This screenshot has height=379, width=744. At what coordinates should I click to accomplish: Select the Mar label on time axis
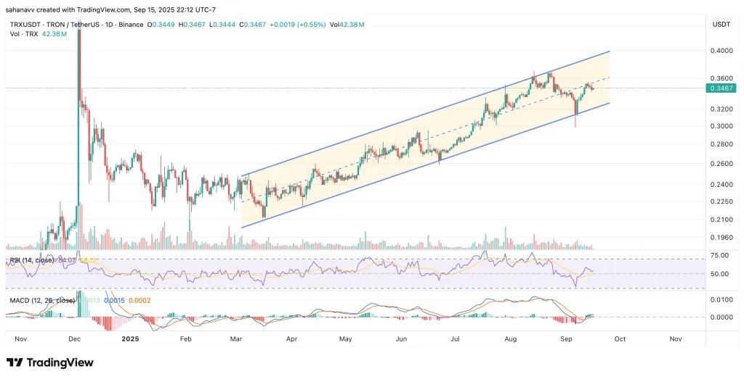coord(238,338)
